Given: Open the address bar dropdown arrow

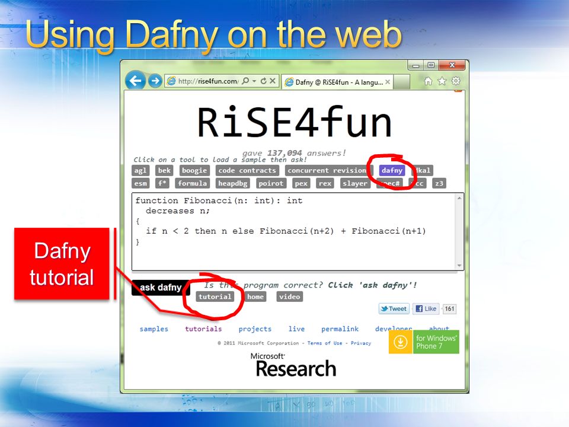Looking at the screenshot, I should (x=254, y=81).
